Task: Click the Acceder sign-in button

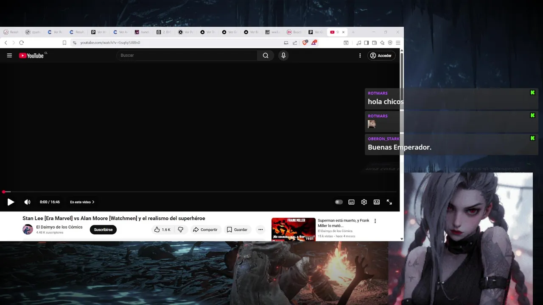Action: point(381,55)
